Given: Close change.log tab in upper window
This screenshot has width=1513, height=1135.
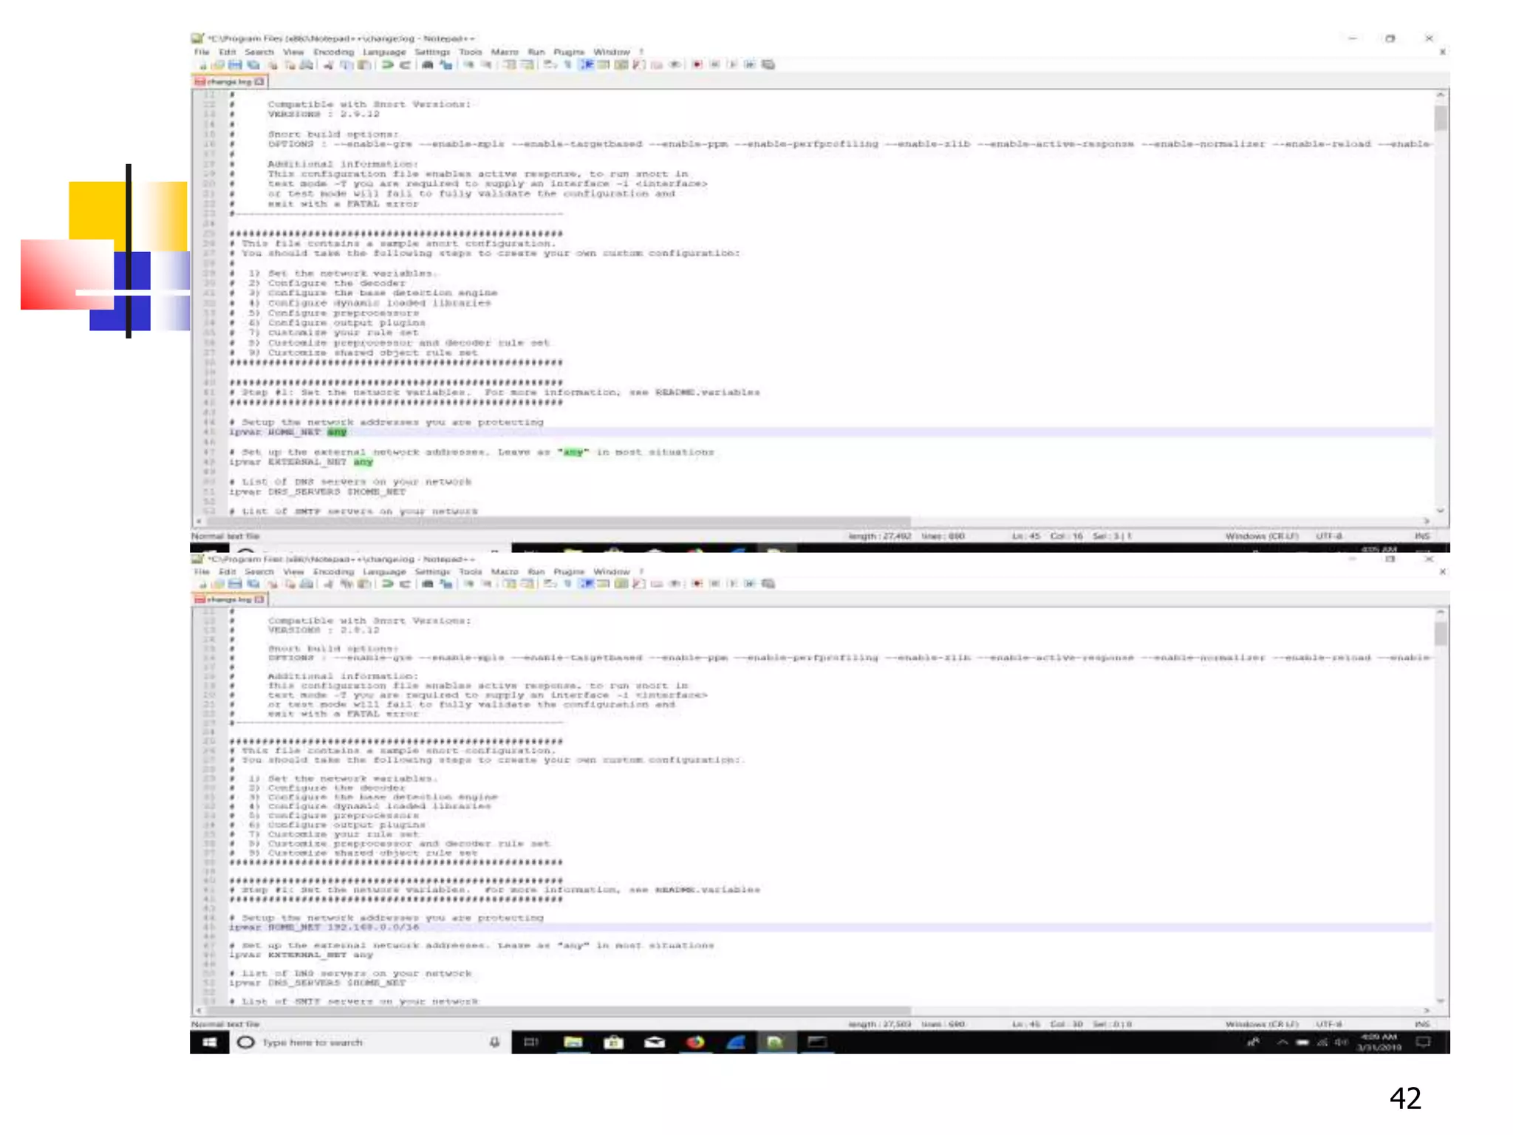Looking at the screenshot, I should [x=259, y=82].
